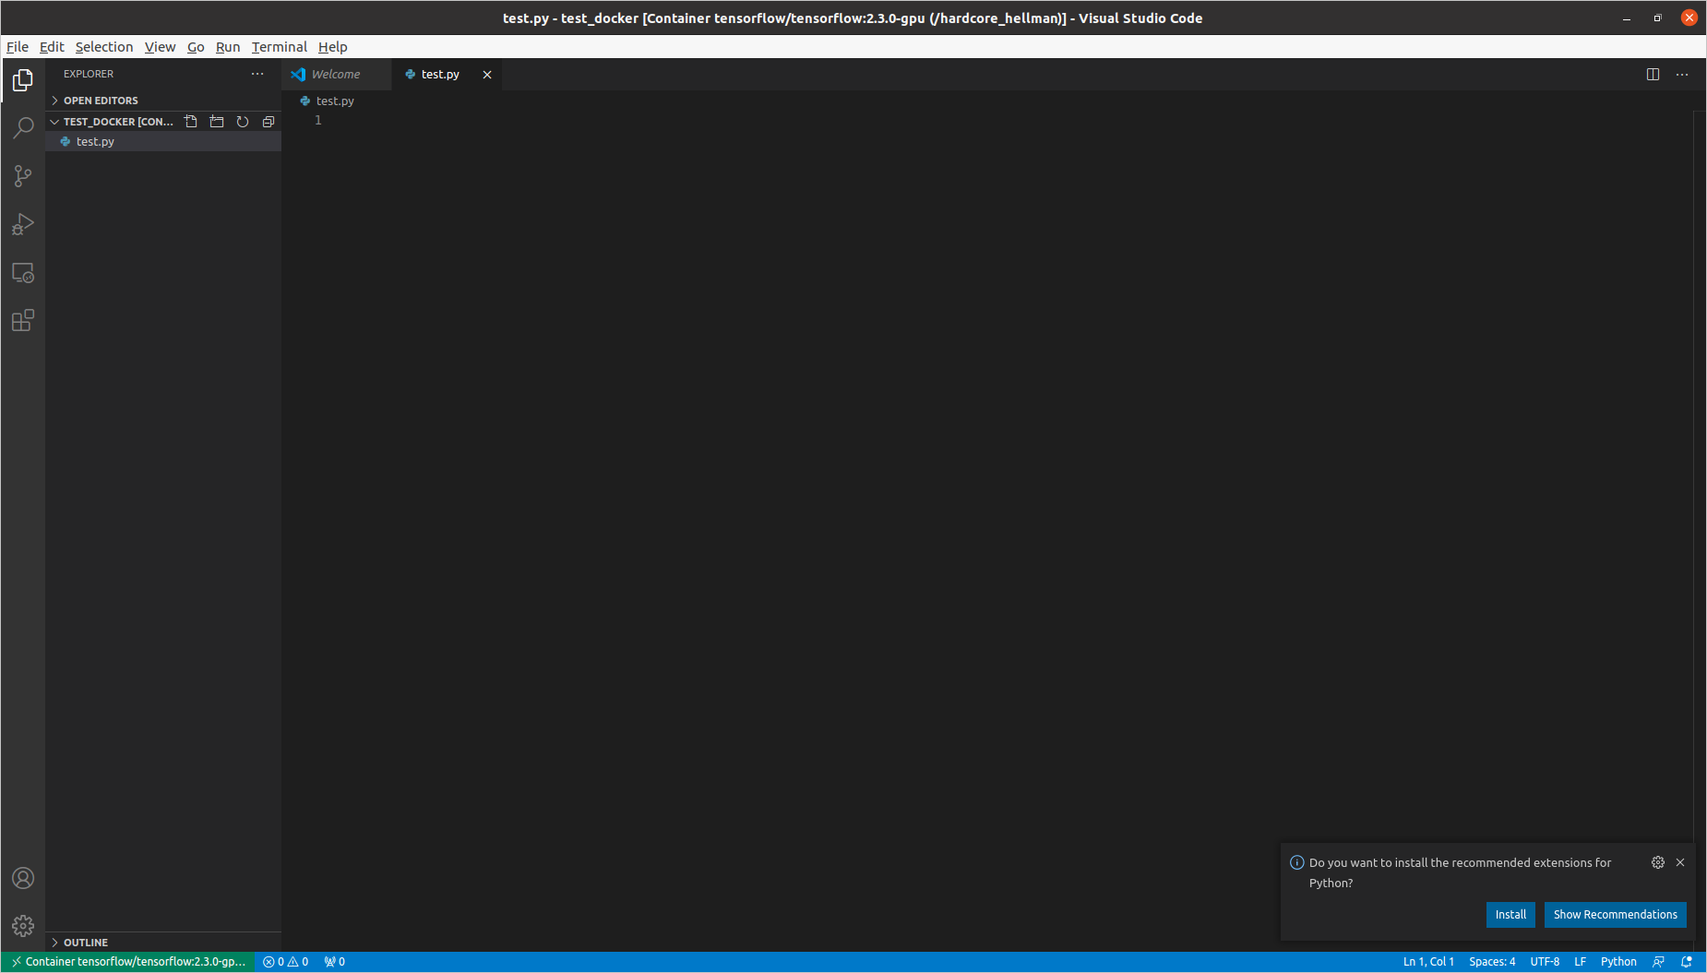Select language mode Python in status bar
Image resolution: width=1707 pixels, height=973 pixels.
click(1618, 962)
